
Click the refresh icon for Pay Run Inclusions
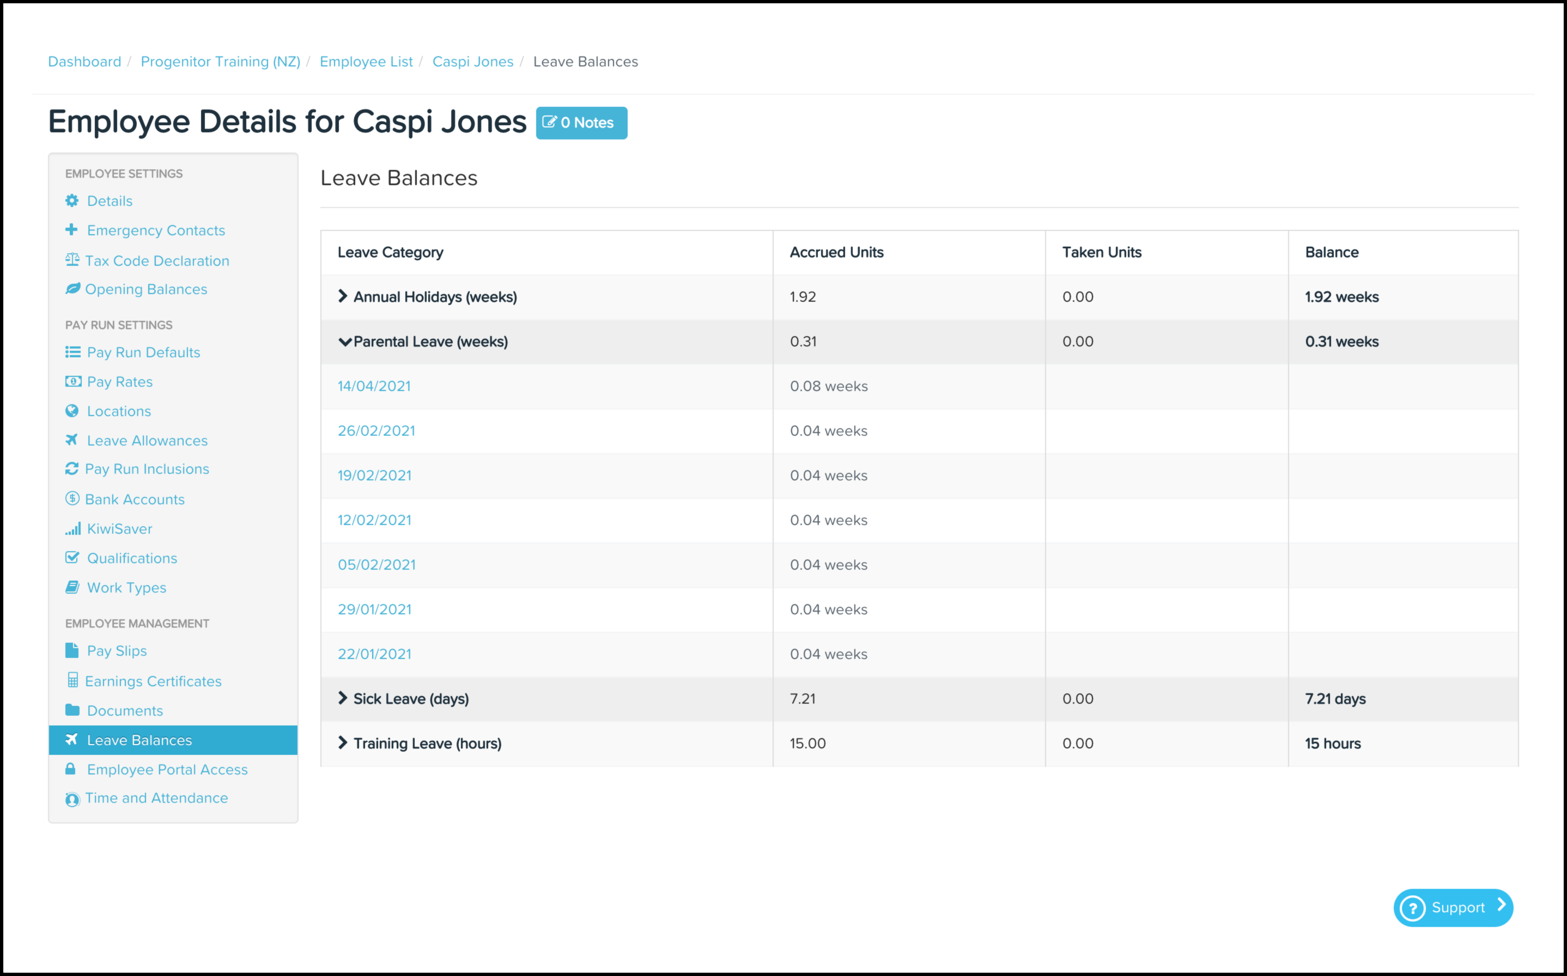72,468
